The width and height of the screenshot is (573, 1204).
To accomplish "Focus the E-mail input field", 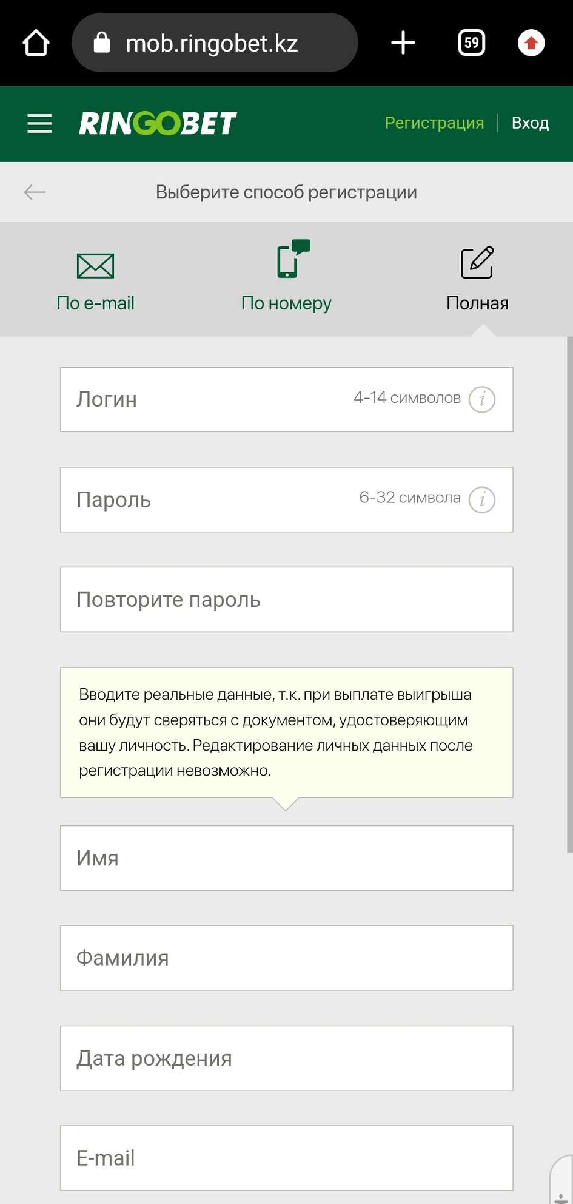I will [287, 1158].
